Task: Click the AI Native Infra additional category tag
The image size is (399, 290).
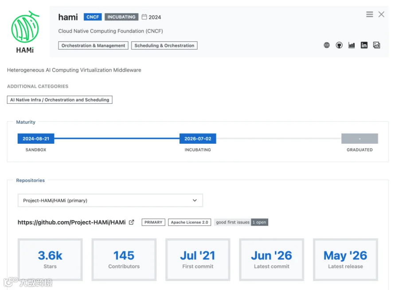Action: coord(59,100)
